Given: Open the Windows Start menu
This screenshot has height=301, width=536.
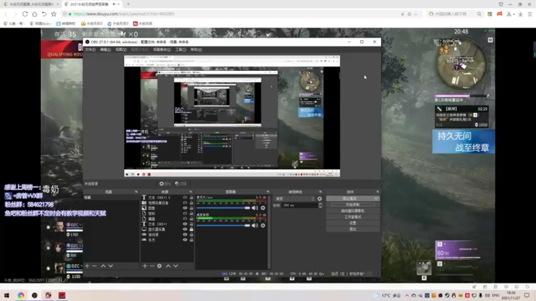Looking at the screenshot, I should pos(7,295).
